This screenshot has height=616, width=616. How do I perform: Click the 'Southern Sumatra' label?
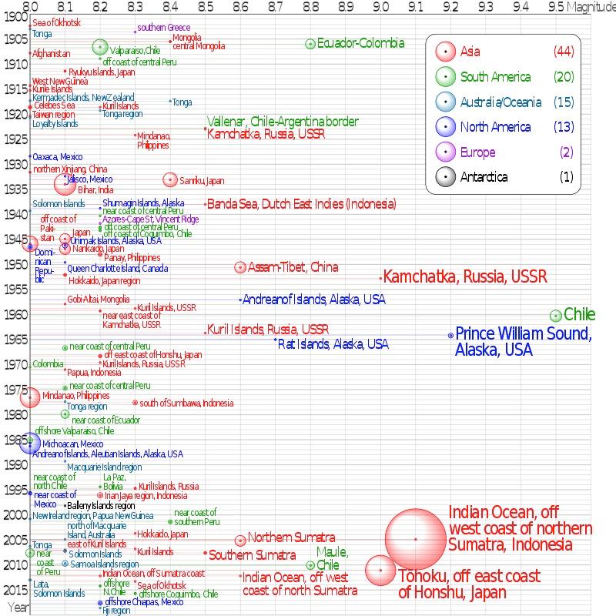[253, 555]
